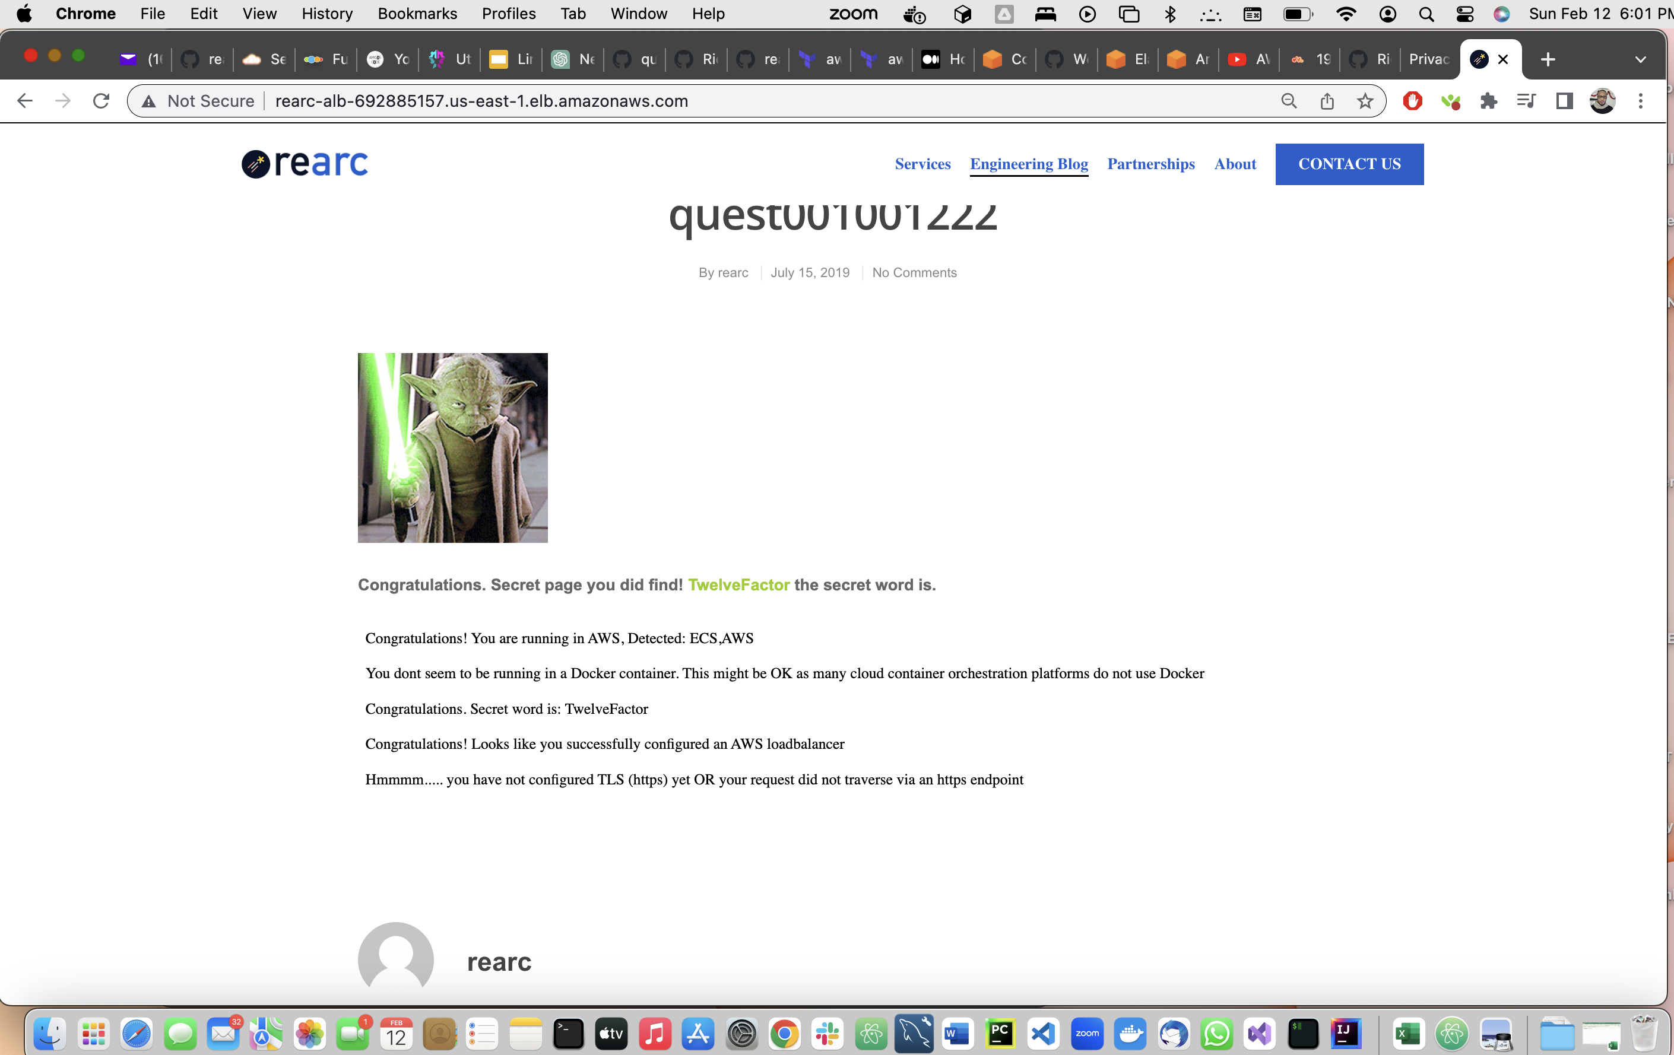Open the History menu in the menu bar
This screenshot has height=1055, width=1674.
[326, 13]
